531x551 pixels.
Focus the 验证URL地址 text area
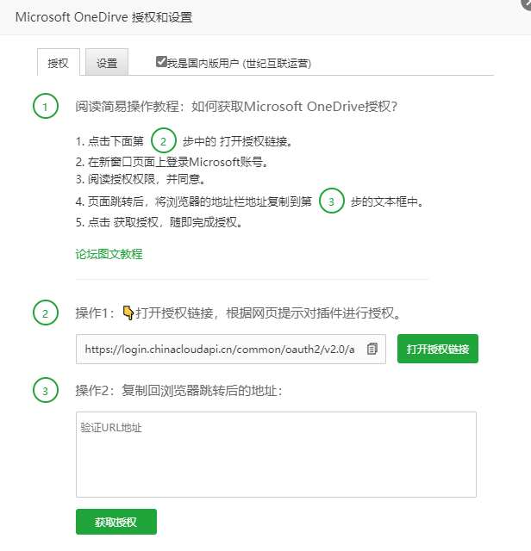pos(276,455)
